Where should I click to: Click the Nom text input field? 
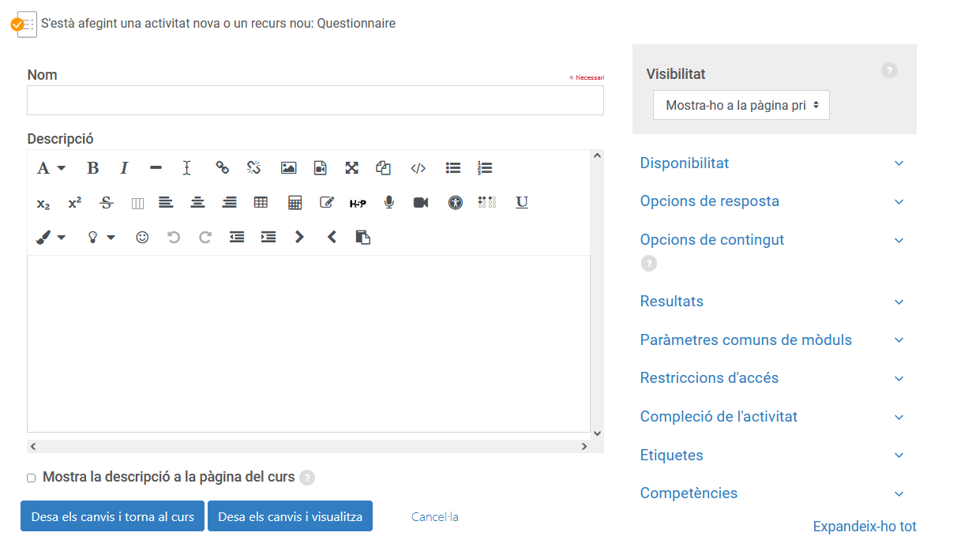point(315,100)
